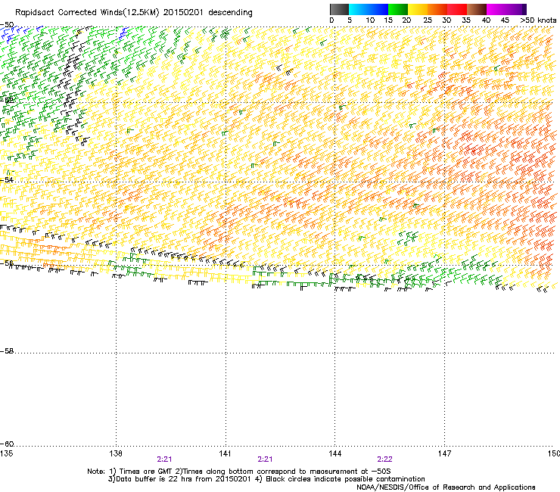Click the 135 longitude axis label
The image size is (560, 492).
pos(6,453)
